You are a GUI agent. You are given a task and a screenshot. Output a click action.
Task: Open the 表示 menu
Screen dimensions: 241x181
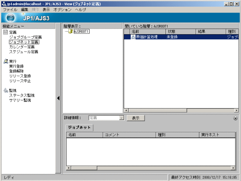[46, 10]
